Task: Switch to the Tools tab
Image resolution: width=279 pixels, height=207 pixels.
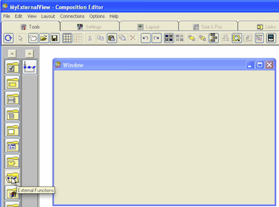Action: [31, 27]
